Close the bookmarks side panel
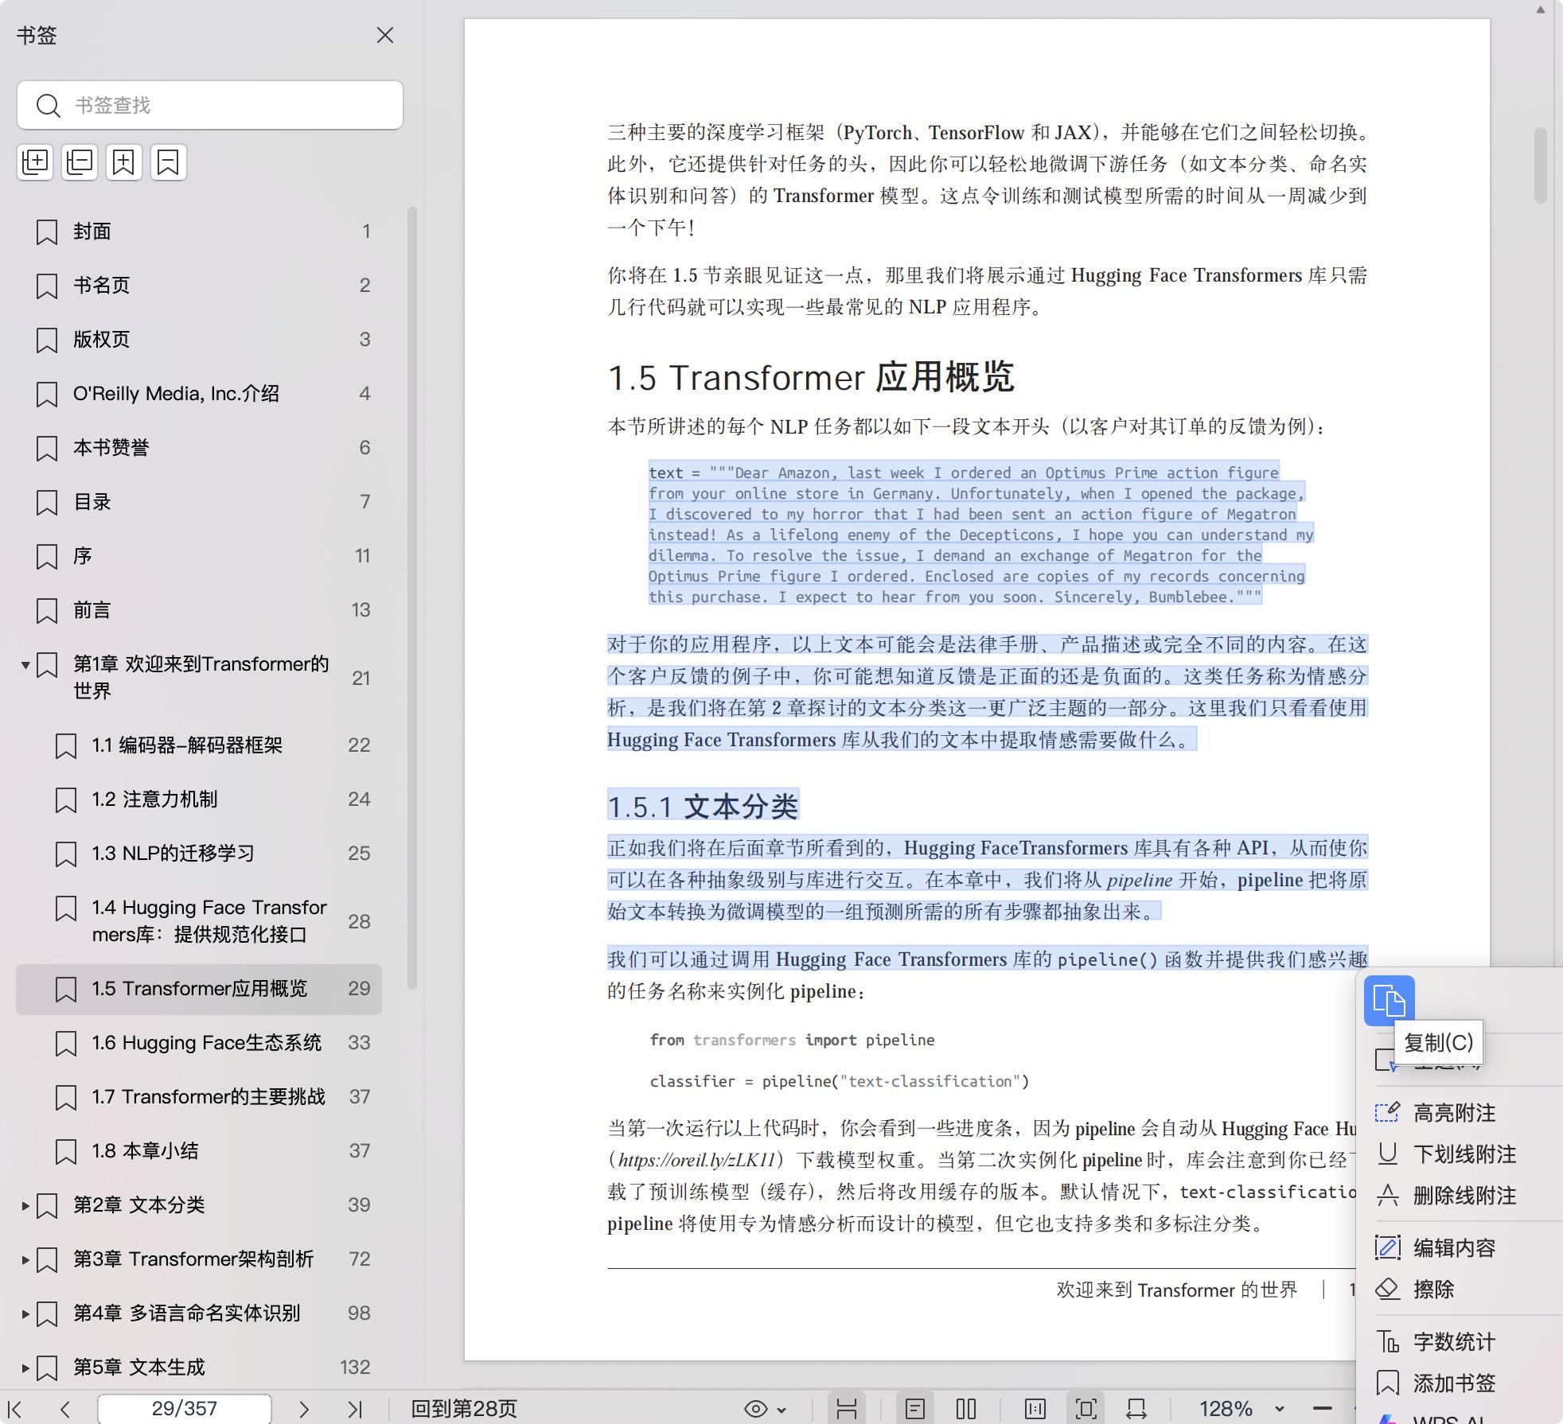1563x1424 pixels. click(x=385, y=35)
